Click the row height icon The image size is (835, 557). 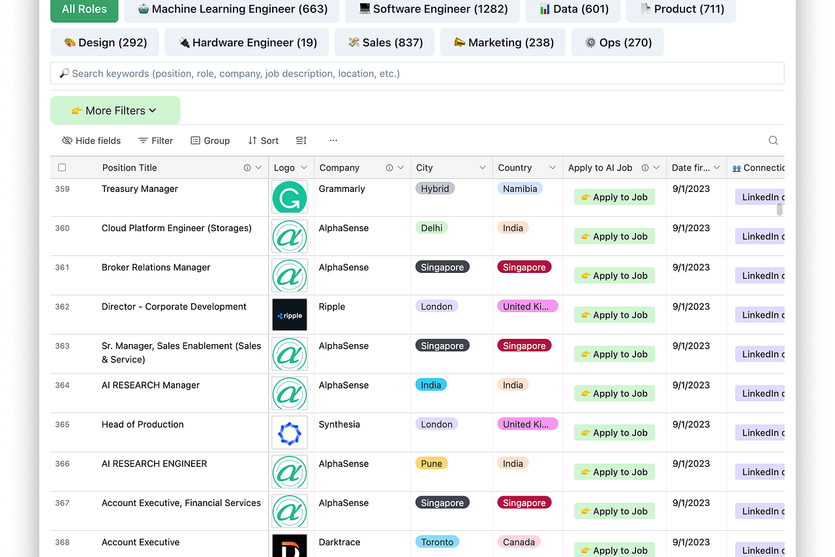tap(301, 140)
